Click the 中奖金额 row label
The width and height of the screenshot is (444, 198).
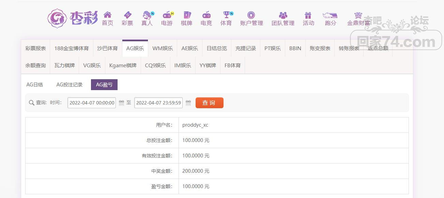click(x=162, y=171)
